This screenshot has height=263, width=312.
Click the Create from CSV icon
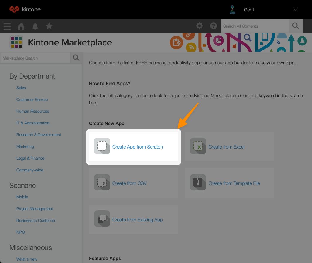pos(102,182)
